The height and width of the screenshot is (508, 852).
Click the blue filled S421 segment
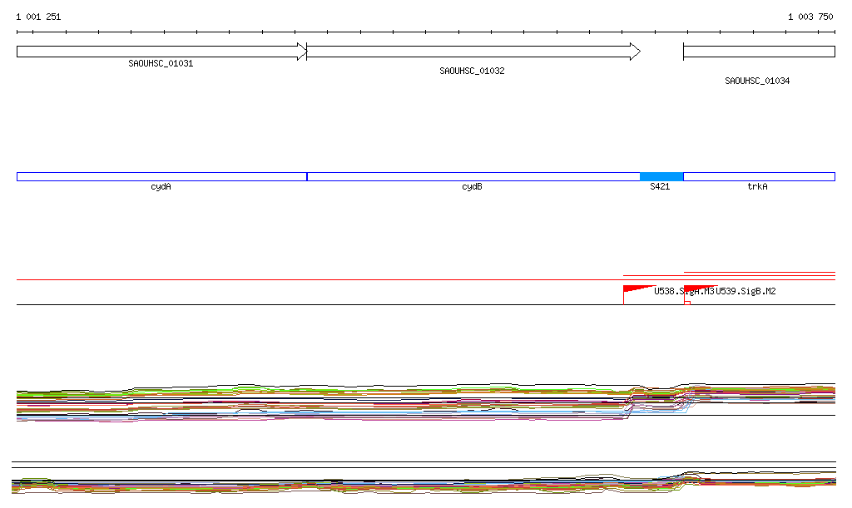(661, 176)
